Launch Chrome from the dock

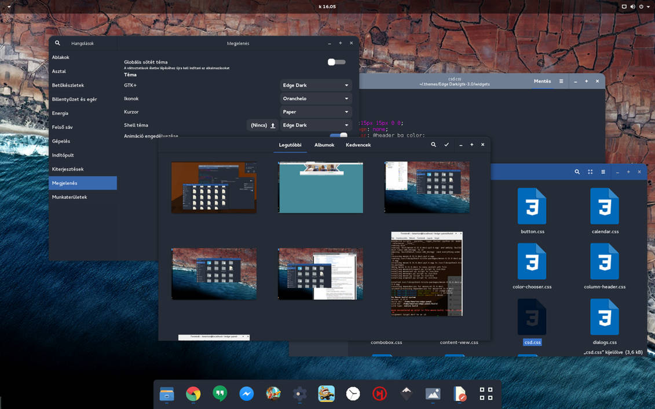(193, 394)
